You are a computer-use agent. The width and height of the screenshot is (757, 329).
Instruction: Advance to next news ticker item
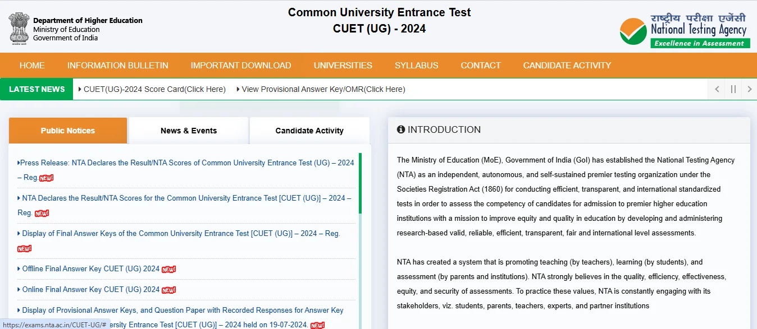click(749, 89)
